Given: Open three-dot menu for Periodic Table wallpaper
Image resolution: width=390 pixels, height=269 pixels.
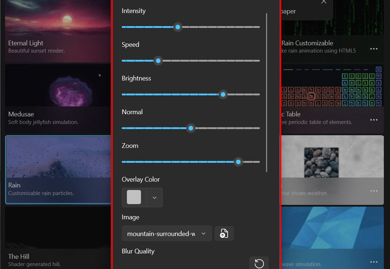Looking at the screenshot, I should pyautogui.click(x=374, y=120).
